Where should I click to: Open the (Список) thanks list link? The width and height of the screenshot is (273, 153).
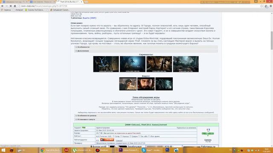[x=119, y=141]
